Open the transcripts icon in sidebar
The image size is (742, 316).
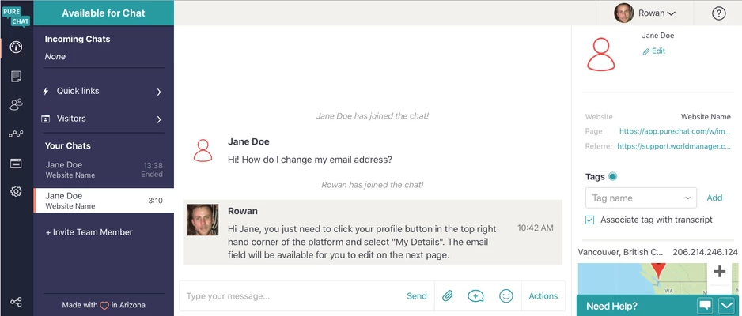click(16, 77)
